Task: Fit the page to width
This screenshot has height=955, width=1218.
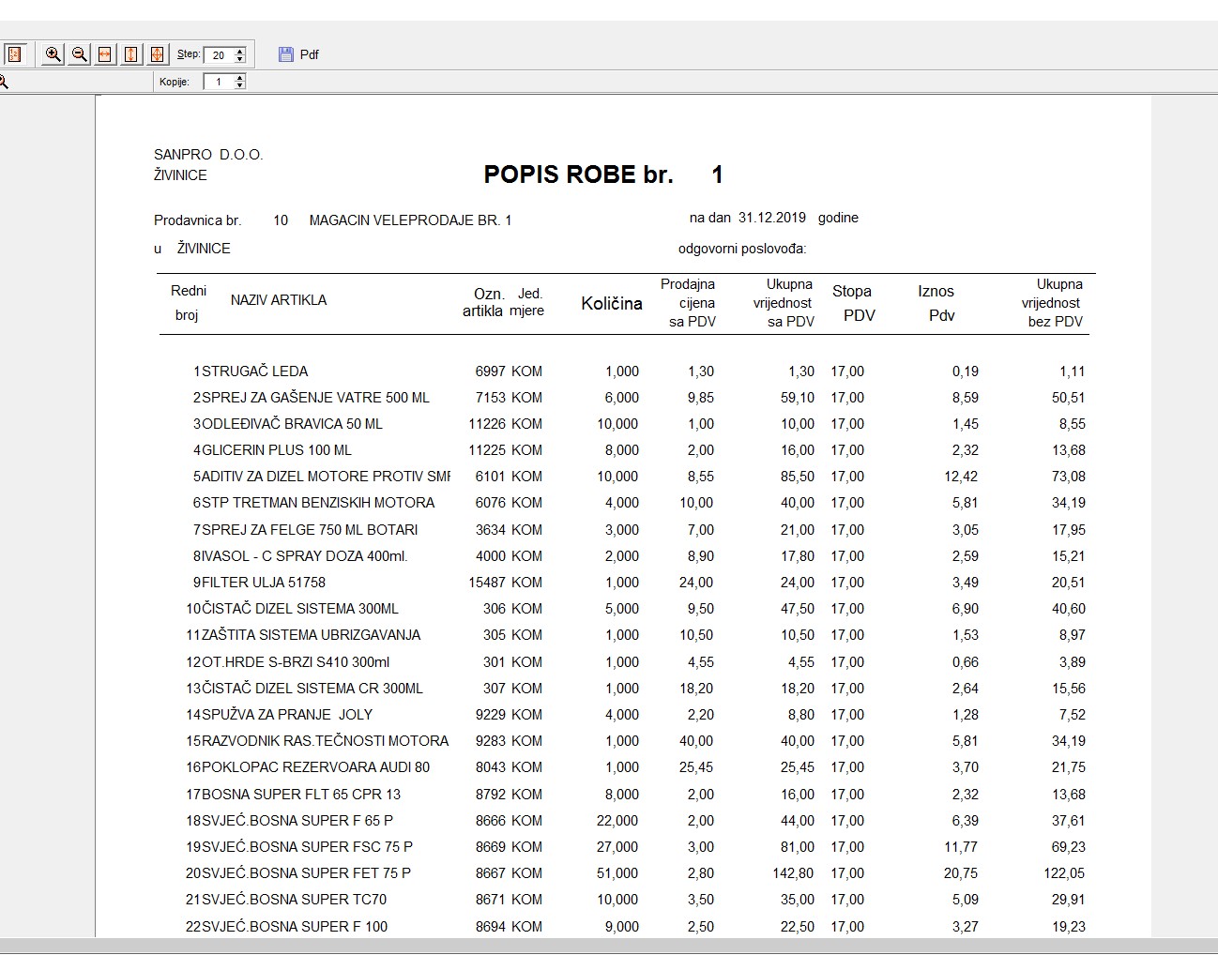Action: point(105,54)
